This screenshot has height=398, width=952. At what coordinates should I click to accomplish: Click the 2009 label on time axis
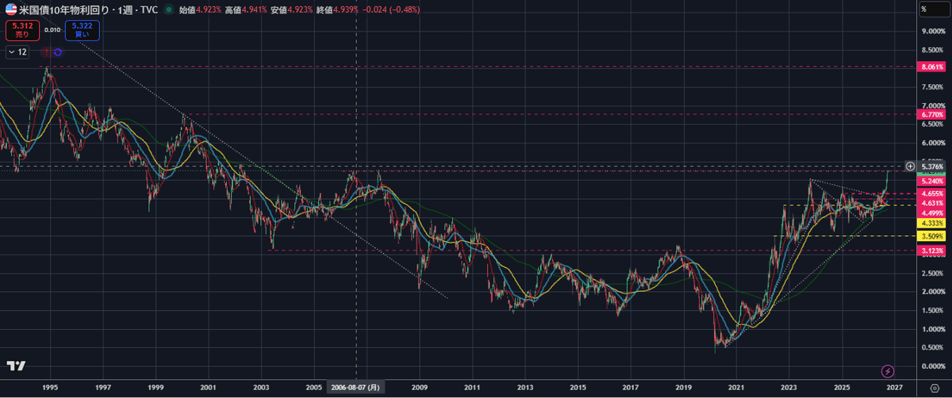coord(420,388)
